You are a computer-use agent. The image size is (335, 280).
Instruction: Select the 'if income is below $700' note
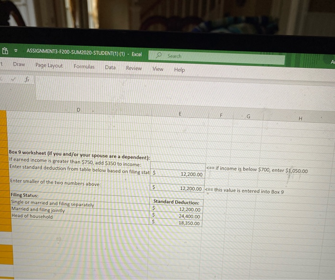[257, 170]
